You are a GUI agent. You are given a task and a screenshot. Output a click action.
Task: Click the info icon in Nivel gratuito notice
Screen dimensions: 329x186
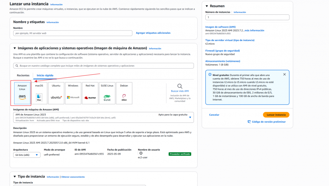(210, 75)
